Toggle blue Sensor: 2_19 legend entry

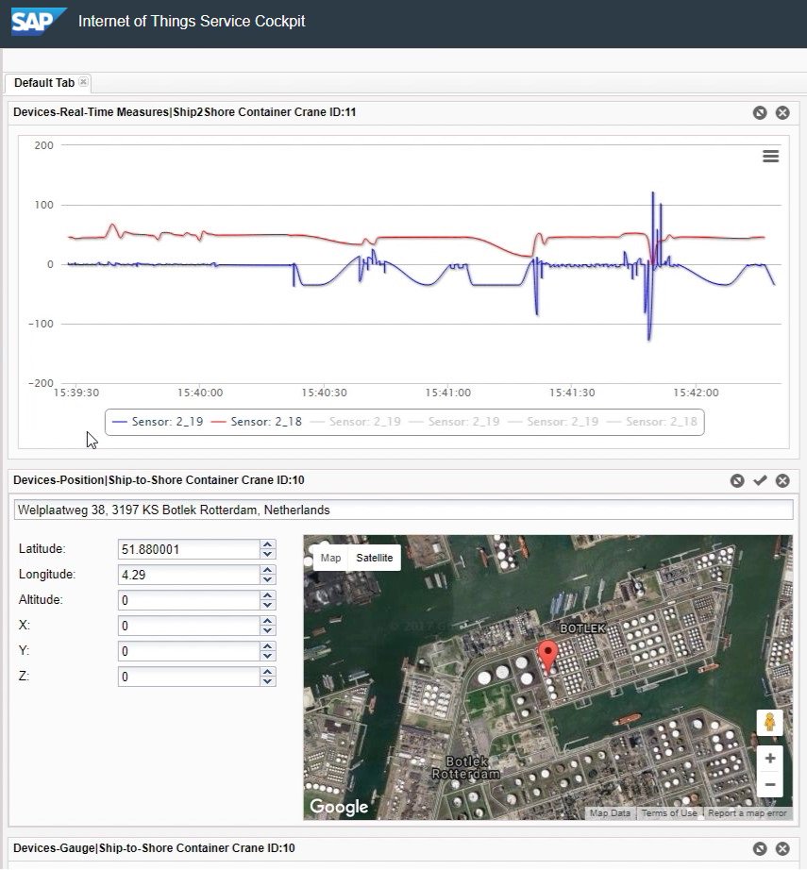tap(158, 422)
